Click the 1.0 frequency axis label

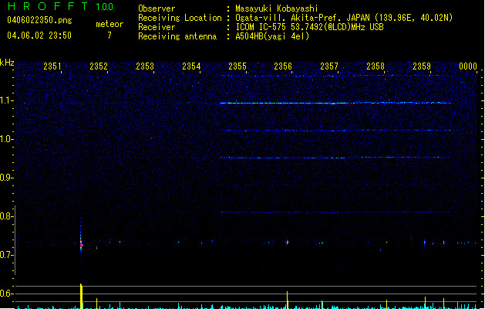point(7,139)
